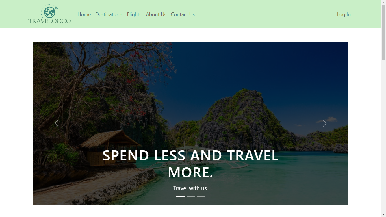Open the Home page link
The height and width of the screenshot is (217, 386).
click(84, 14)
